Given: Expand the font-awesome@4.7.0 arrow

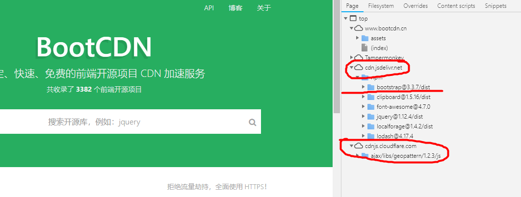Looking at the screenshot, I should pos(364,106).
